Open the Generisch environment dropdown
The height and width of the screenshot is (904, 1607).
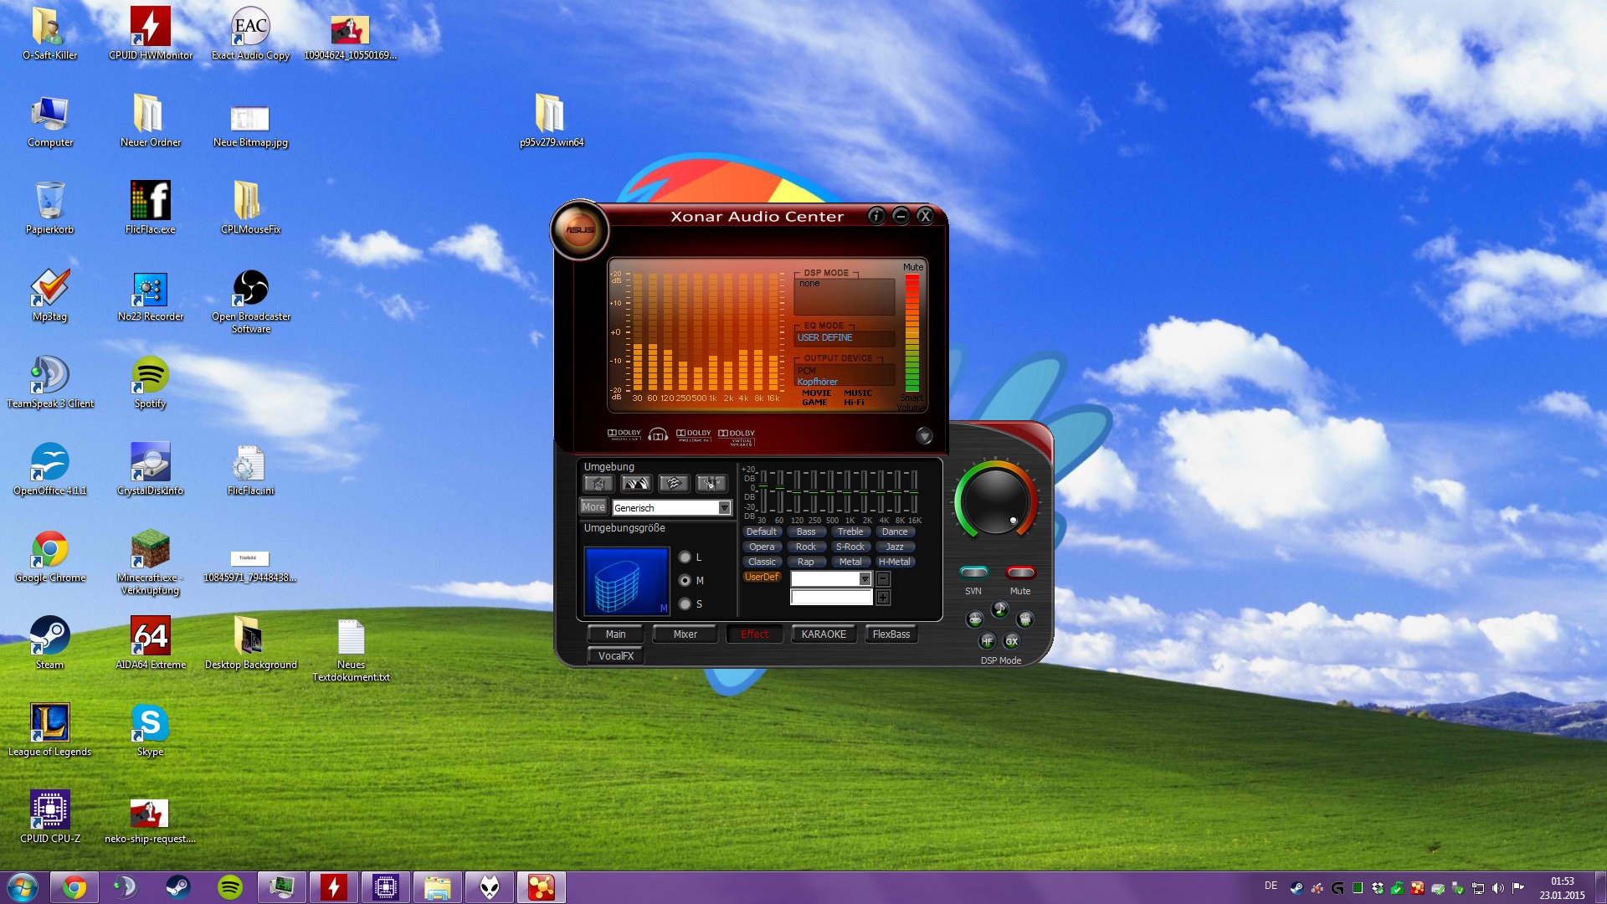[x=724, y=508]
